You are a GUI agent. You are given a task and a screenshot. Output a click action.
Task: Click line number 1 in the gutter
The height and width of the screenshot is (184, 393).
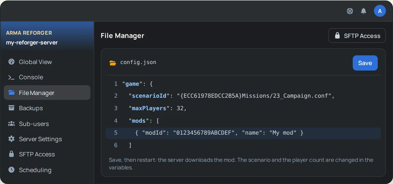click(116, 84)
